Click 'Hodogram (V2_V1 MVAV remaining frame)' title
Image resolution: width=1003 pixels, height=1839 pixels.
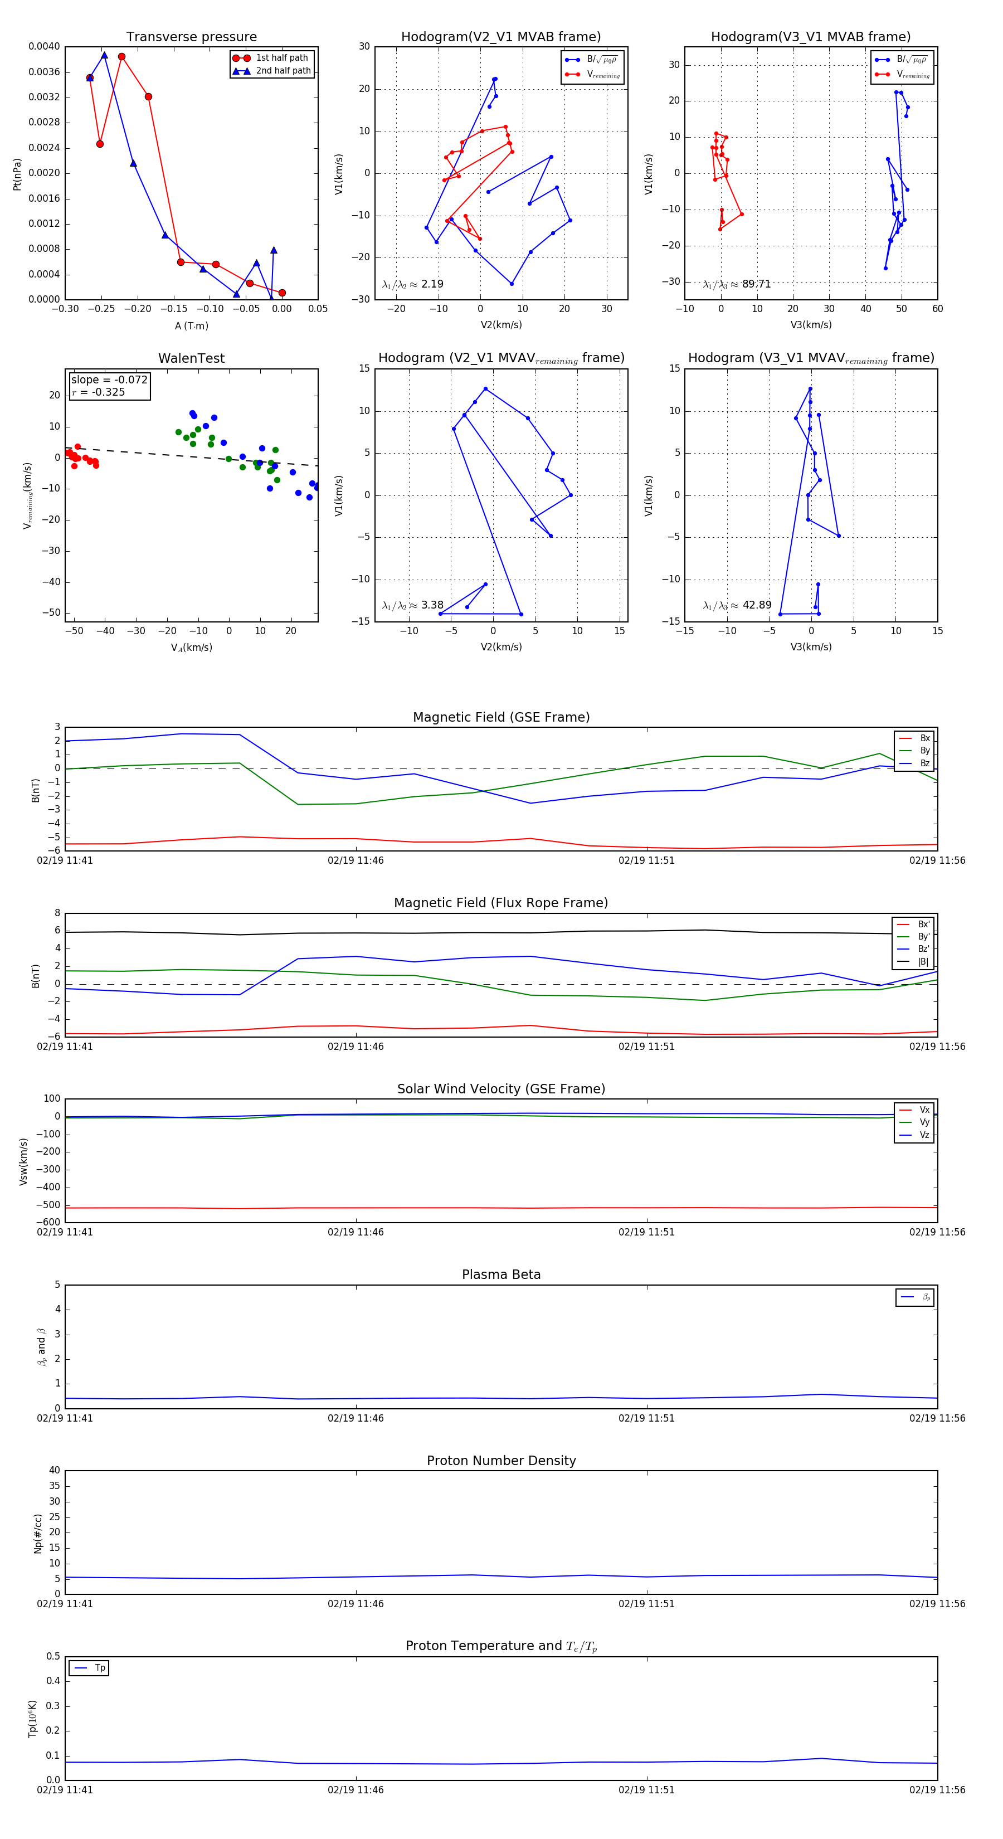tap(501, 358)
